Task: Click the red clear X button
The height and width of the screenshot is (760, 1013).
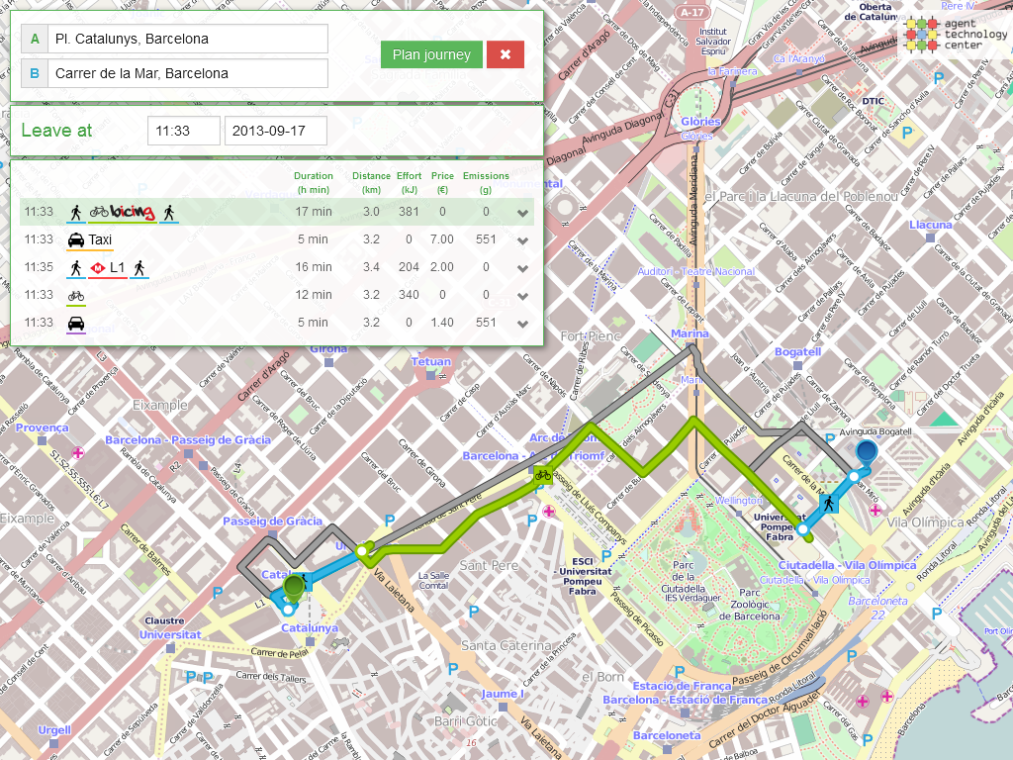Action: (505, 54)
